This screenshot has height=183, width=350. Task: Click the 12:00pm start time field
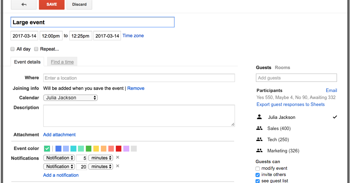pos(51,36)
